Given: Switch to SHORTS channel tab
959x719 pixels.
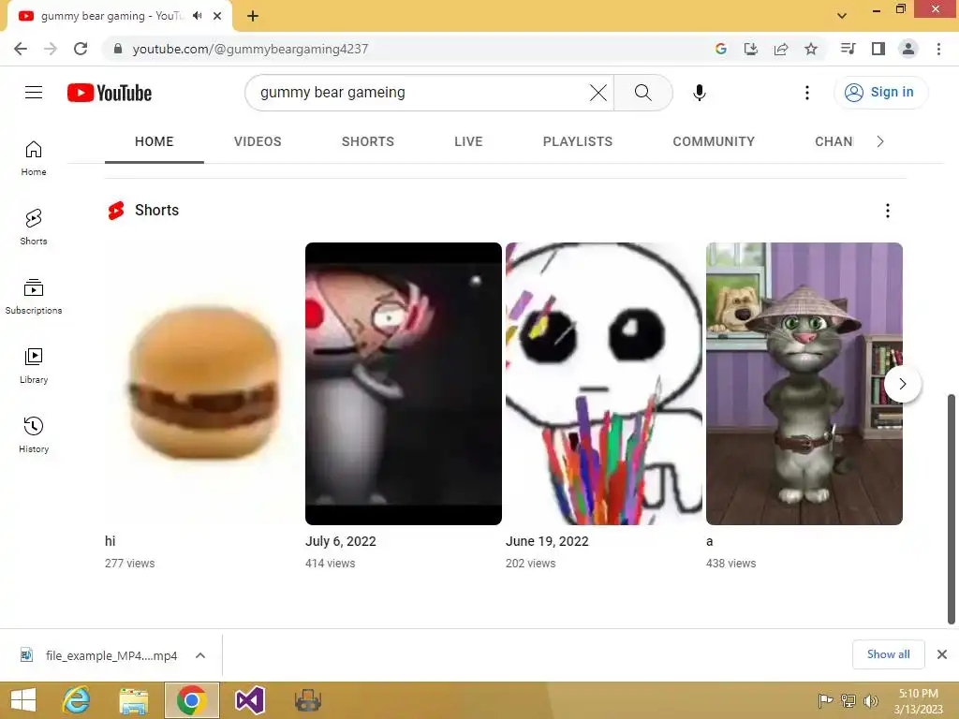Looking at the screenshot, I should [x=367, y=142].
